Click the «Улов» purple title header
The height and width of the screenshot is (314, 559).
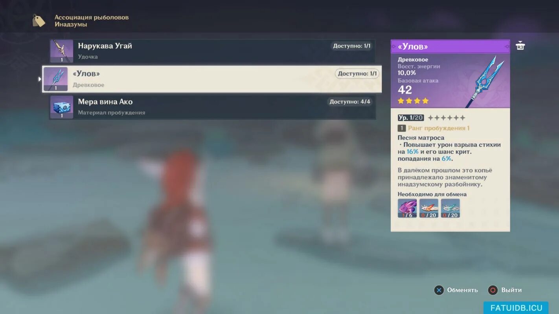450,46
